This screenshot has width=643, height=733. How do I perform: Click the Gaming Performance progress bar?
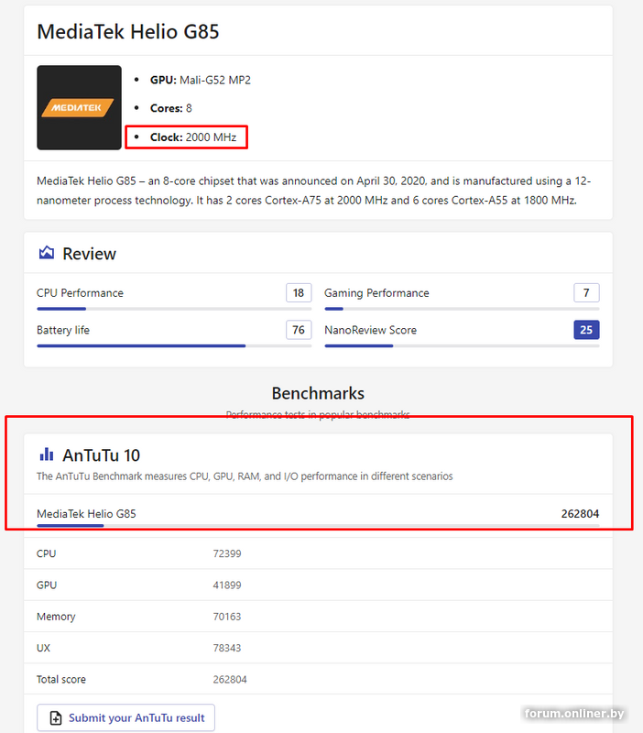(463, 309)
